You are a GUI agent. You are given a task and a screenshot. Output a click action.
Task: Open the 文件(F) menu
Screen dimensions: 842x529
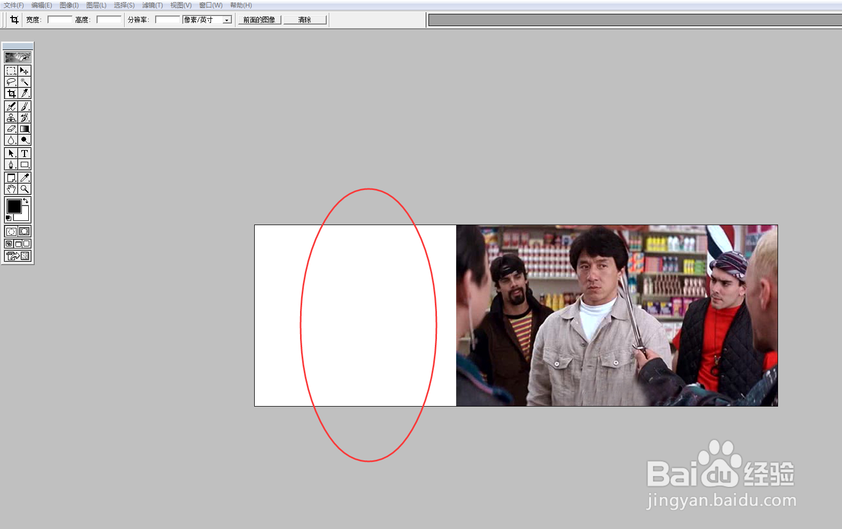click(x=14, y=5)
